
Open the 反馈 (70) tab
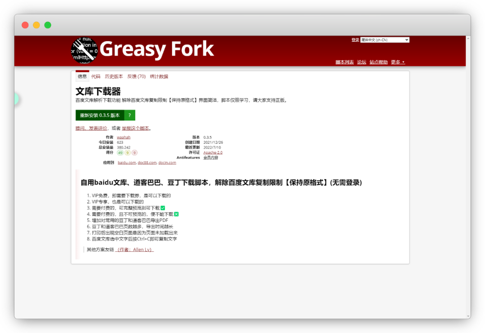point(137,77)
